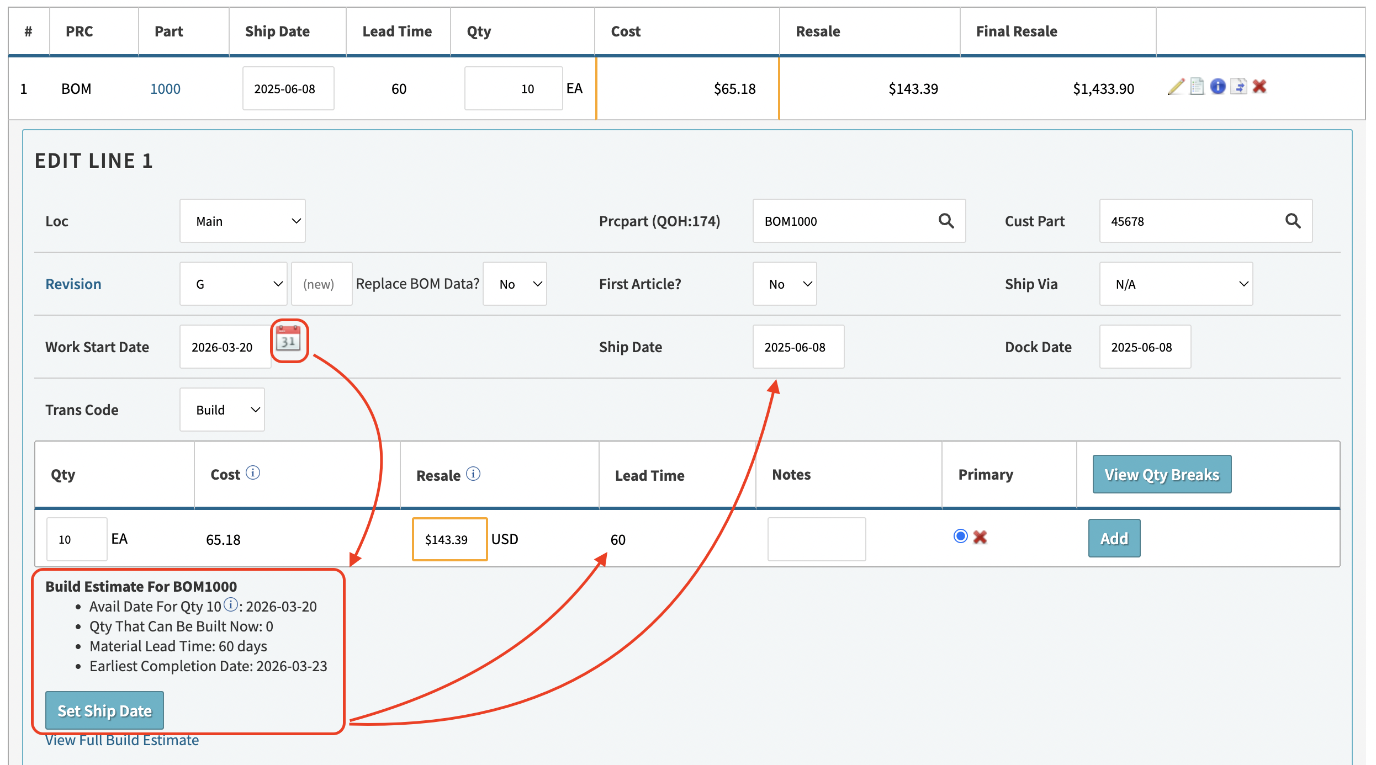Click the Cust Part search magnifier icon
Viewport: 1376px width, 765px height.
pos(1293,221)
